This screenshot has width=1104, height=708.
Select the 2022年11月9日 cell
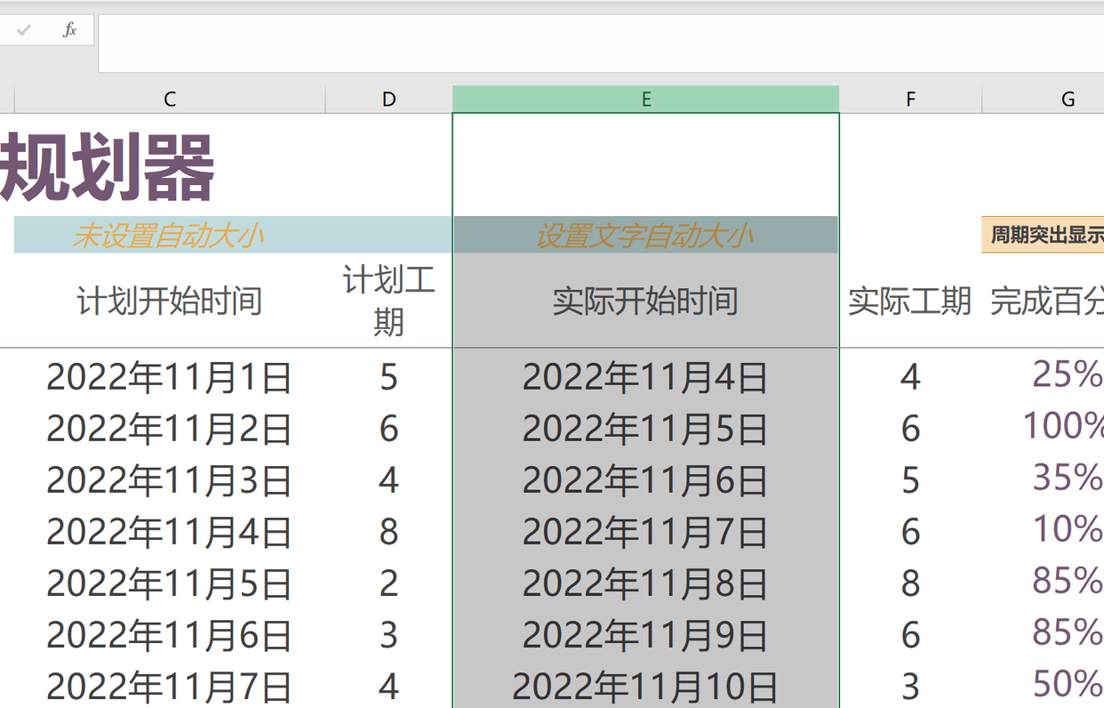pos(645,635)
